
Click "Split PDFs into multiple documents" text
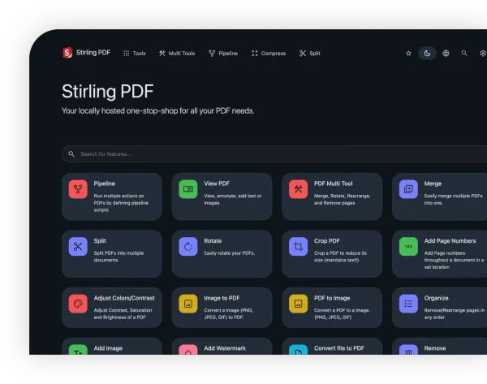(x=119, y=257)
